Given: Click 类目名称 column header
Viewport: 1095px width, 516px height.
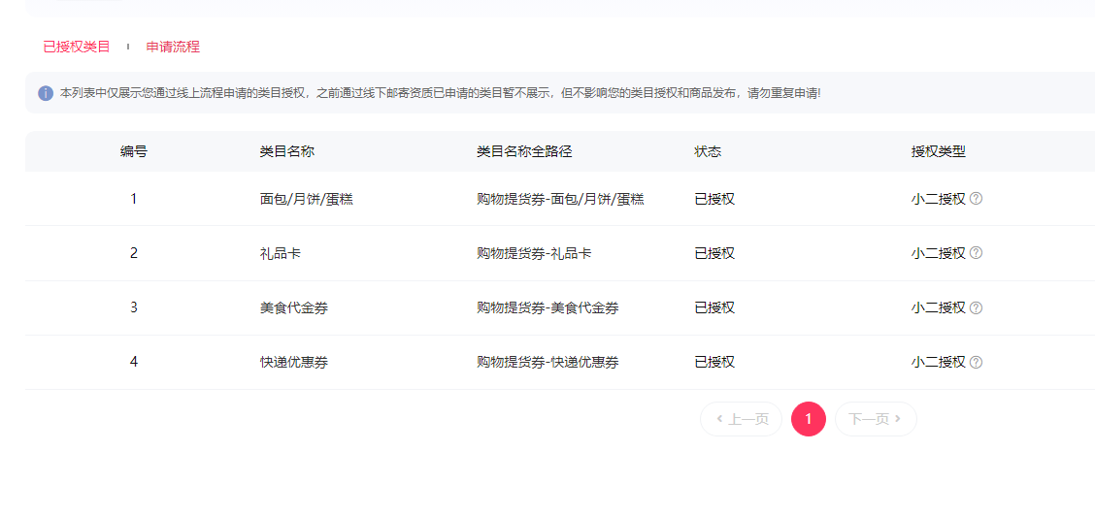Looking at the screenshot, I should click(287, 151).
